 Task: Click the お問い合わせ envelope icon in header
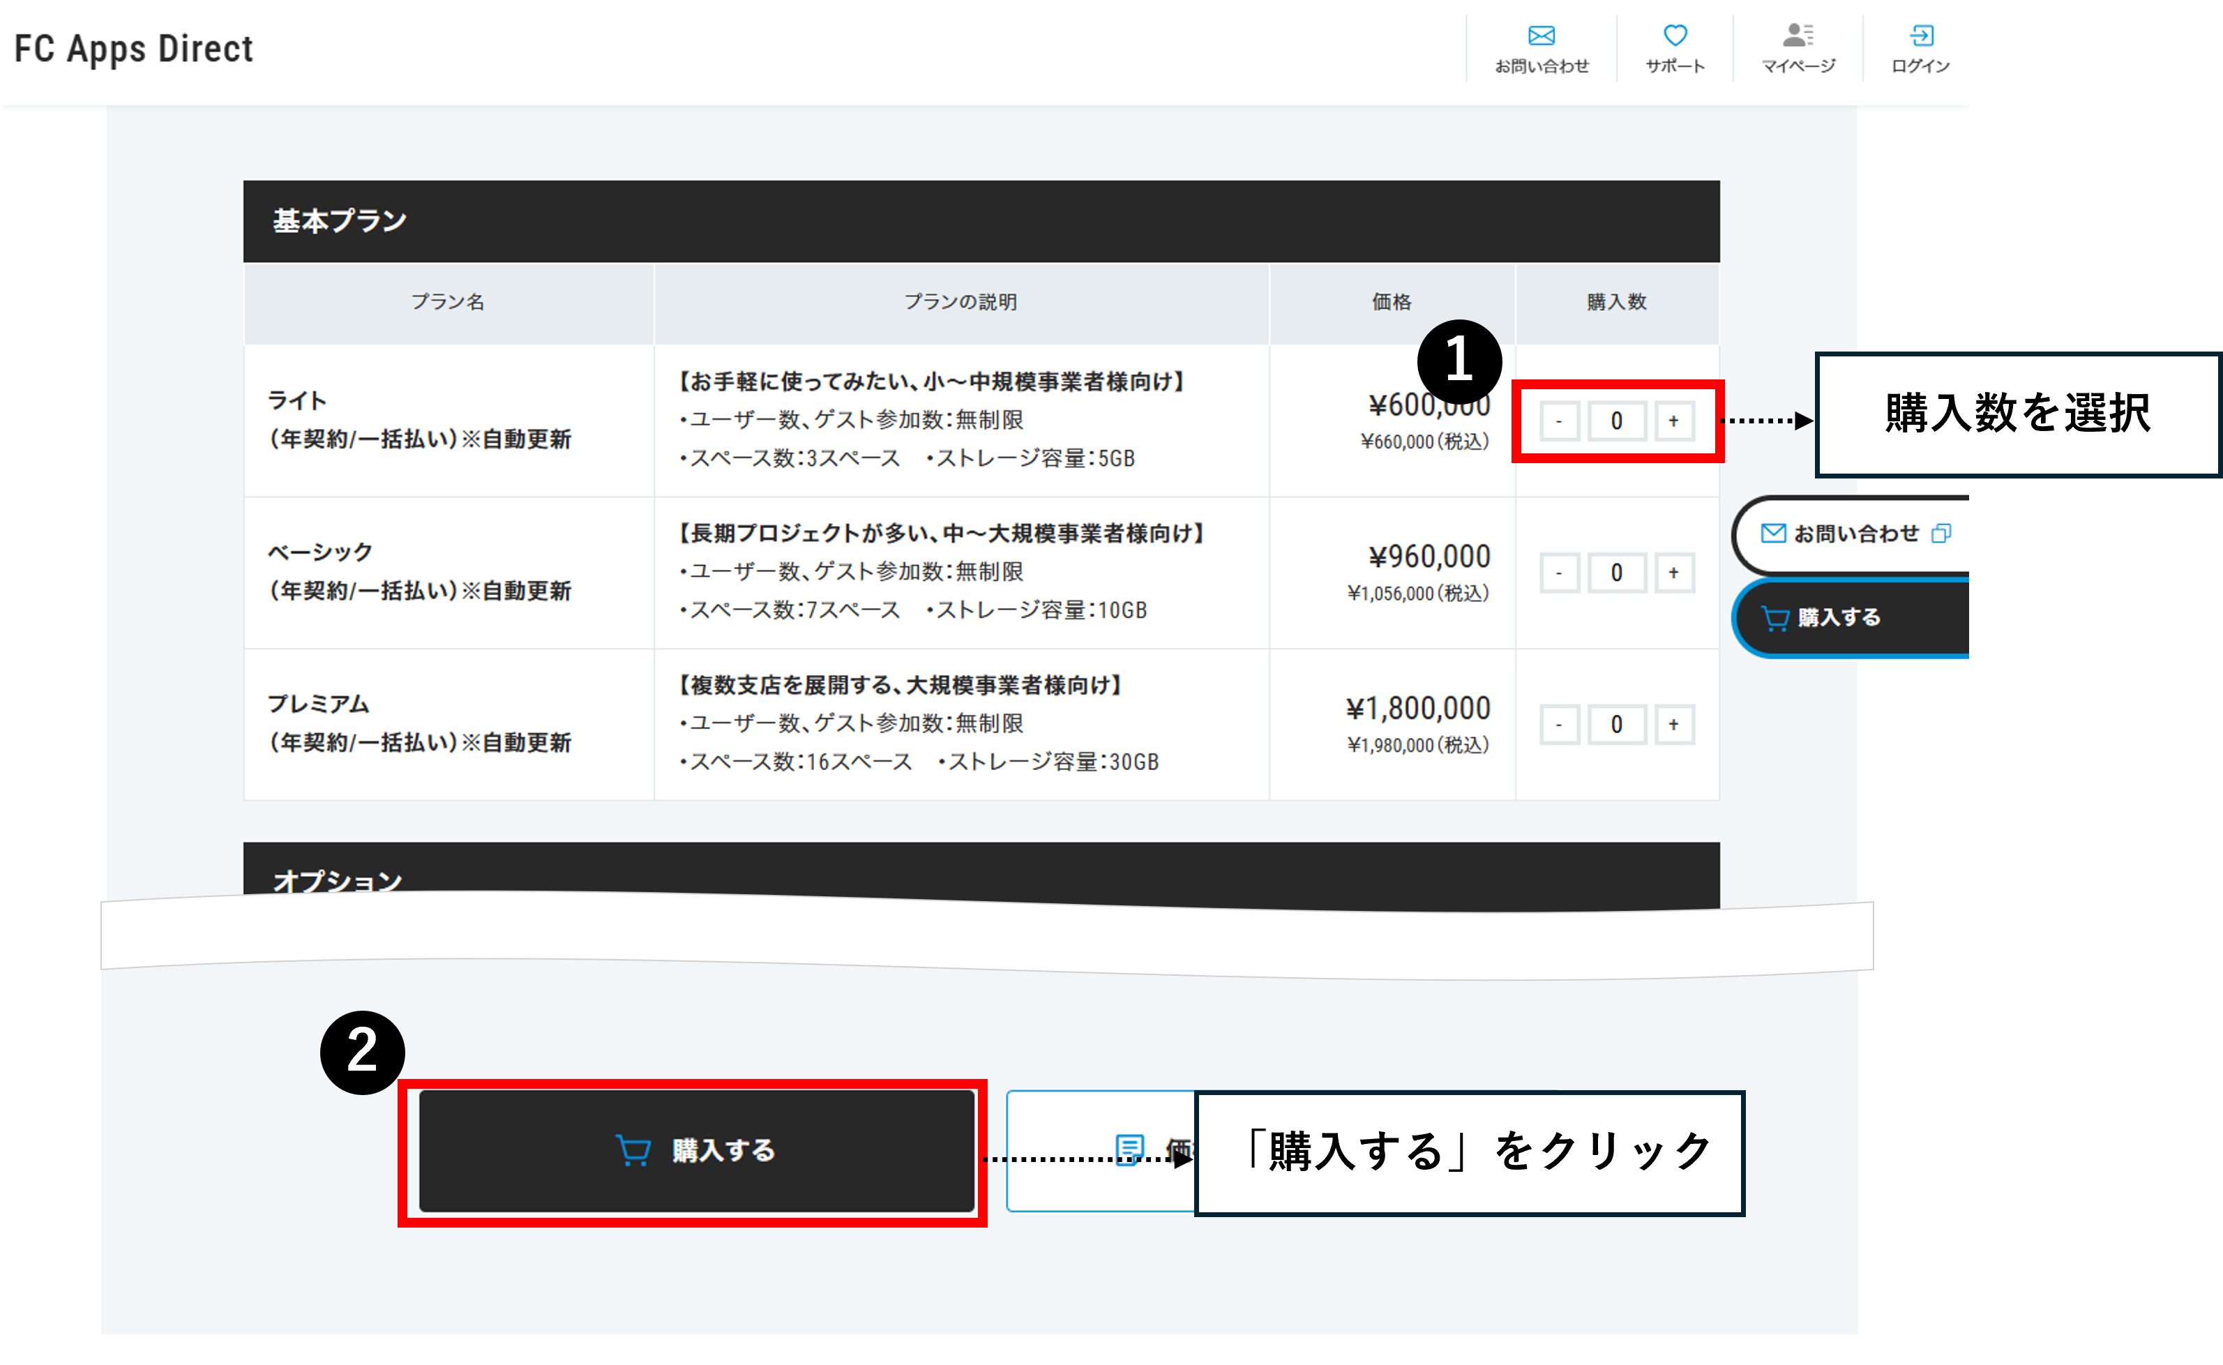(x=1541, y=36)
